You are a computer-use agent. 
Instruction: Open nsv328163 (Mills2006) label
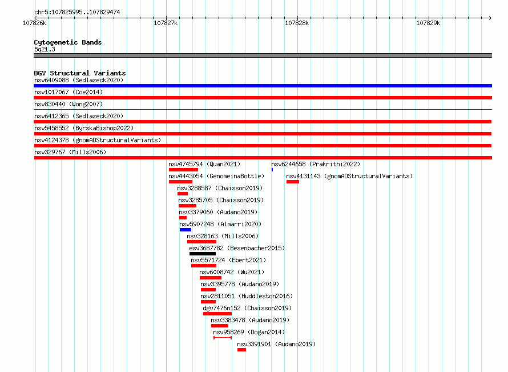click(x=223, y=236)
